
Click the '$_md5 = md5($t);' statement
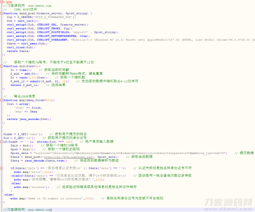click(24, 73)
